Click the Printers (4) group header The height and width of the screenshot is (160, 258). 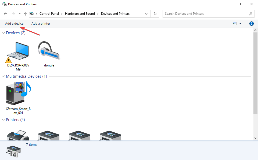point(15,120)
